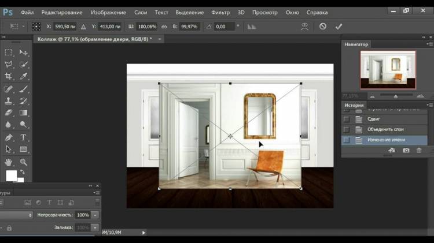Open the Заливка dropdown arrow
The image size is (434, 243).
click(x=95, y=227)
